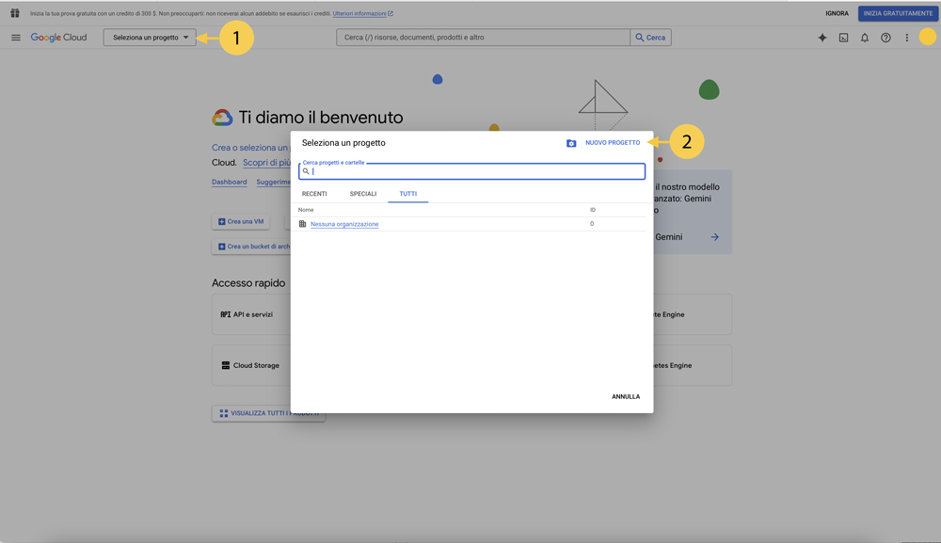
Task: Click the gift icon in top banner
Action: [15, 13]
